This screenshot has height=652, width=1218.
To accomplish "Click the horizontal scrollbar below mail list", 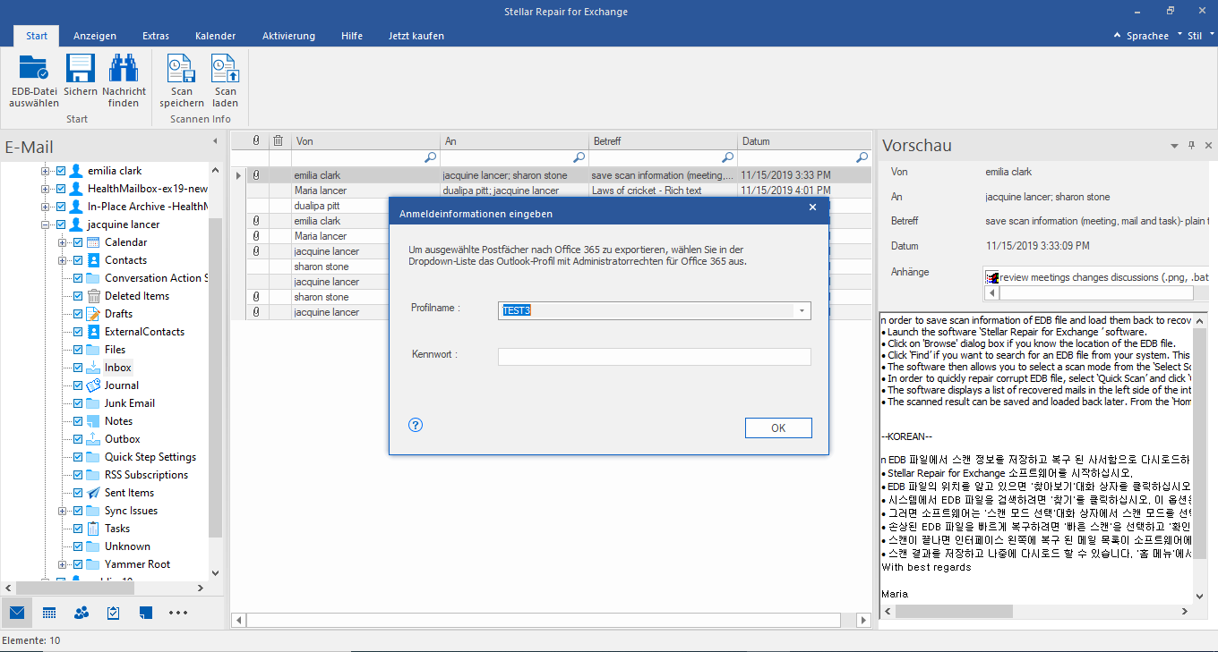I will [x=544, y=620].
